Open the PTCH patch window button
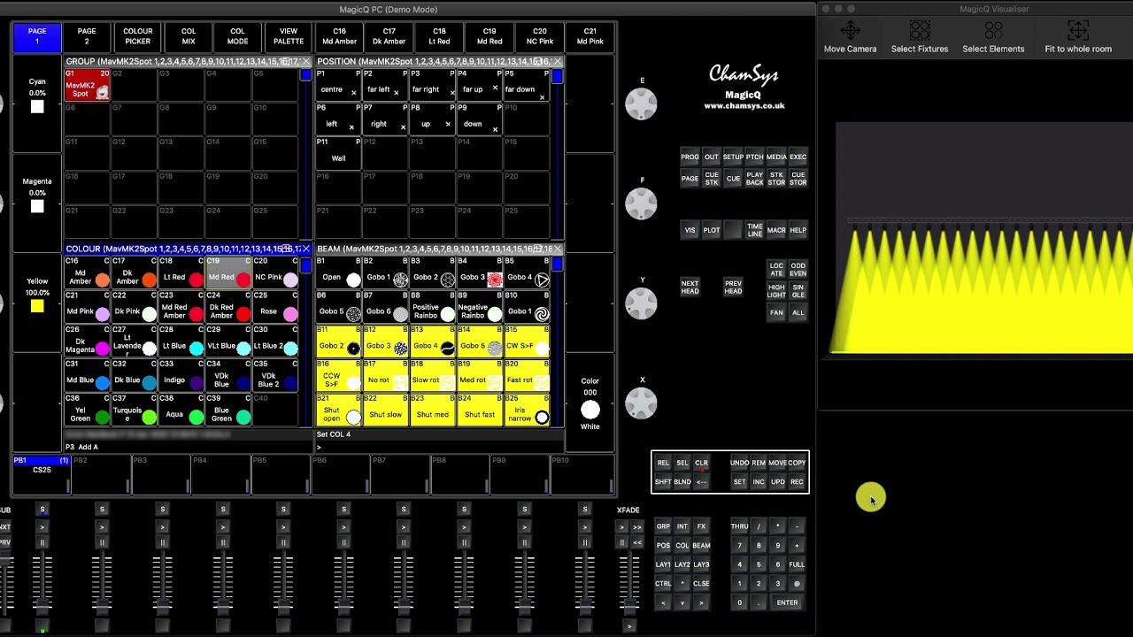This screenshot has height=637, width=1133. (x=754, y=157)
